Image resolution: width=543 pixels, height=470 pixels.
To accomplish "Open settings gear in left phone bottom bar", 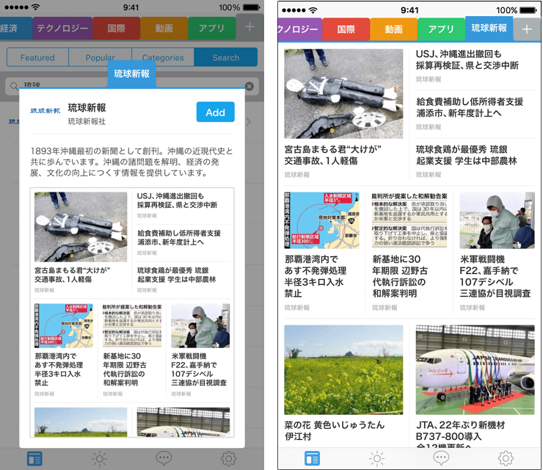I will 228,458.
